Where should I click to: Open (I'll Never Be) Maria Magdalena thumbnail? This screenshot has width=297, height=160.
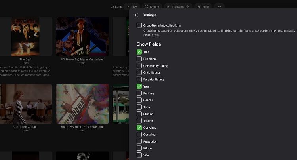(82, 36)
